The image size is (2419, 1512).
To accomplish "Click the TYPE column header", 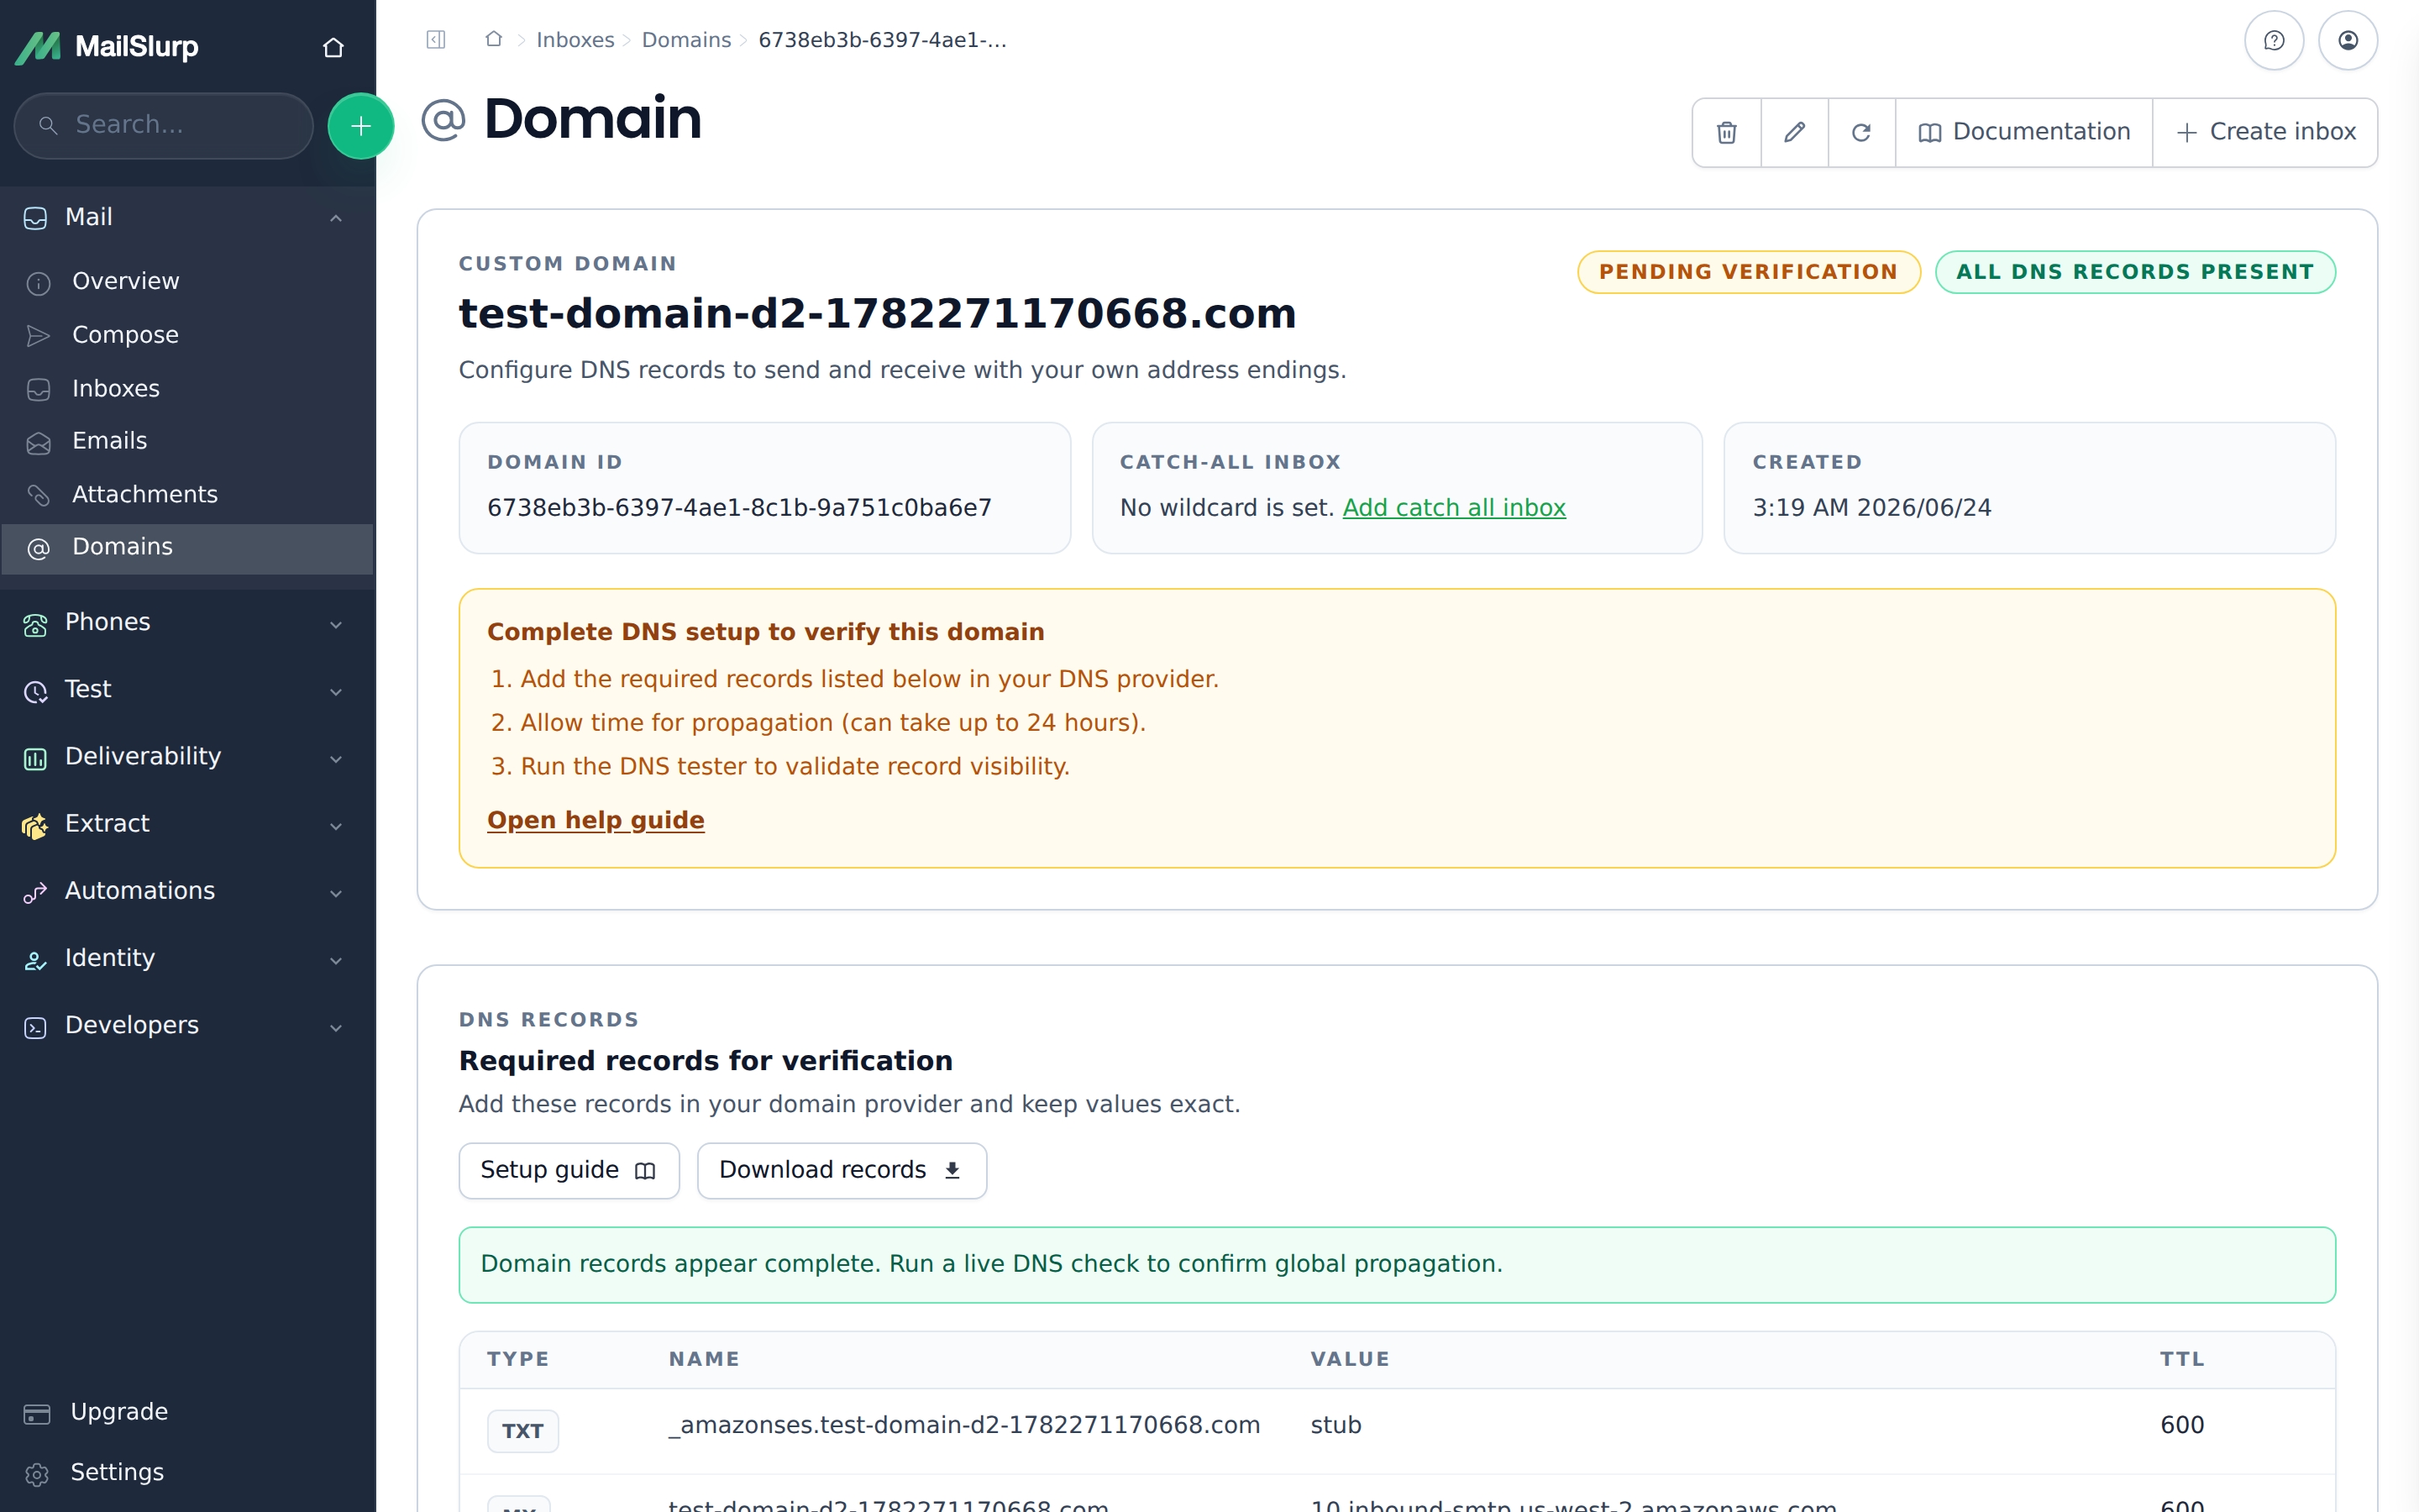I will (x=517, y=1360).
